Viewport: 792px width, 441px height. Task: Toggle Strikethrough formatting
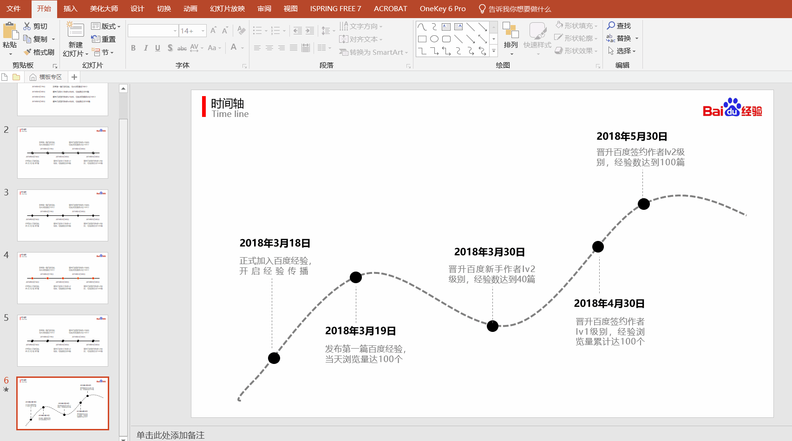(182, 48)
